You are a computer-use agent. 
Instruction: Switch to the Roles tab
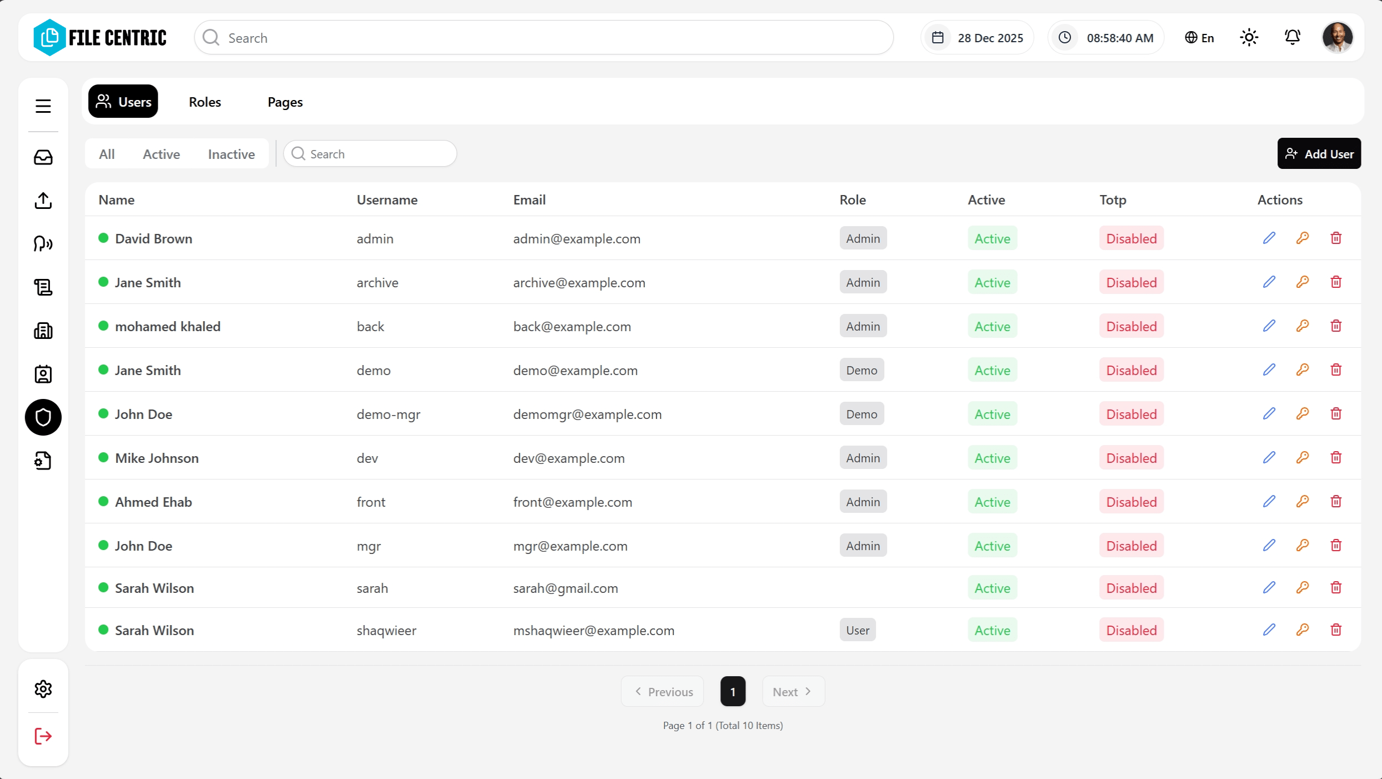coord(204,102)
